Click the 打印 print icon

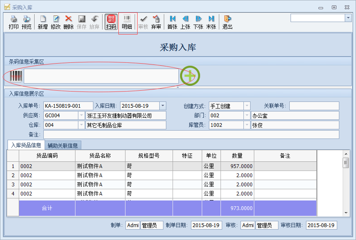[13, 22]
